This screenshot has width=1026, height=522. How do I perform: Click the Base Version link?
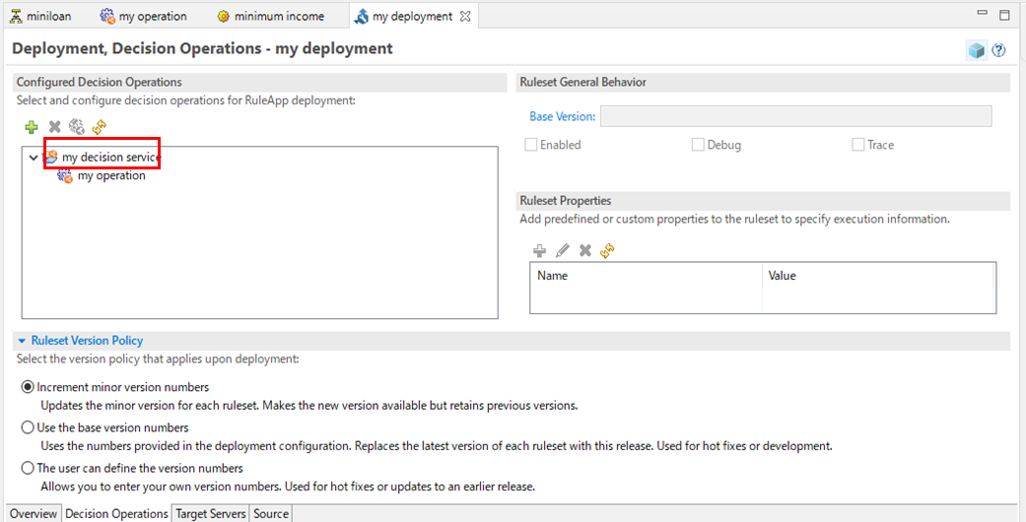click(563, 116)
